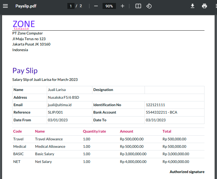
Task: Click the address line Jl Maju Terus no 123
Action: click(x=29, y=39)
